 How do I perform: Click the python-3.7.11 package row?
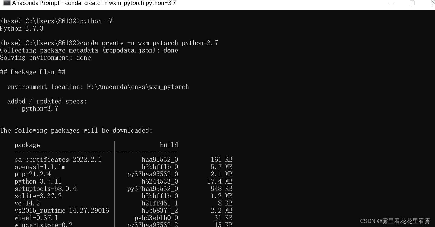click(x=124, y=181)
